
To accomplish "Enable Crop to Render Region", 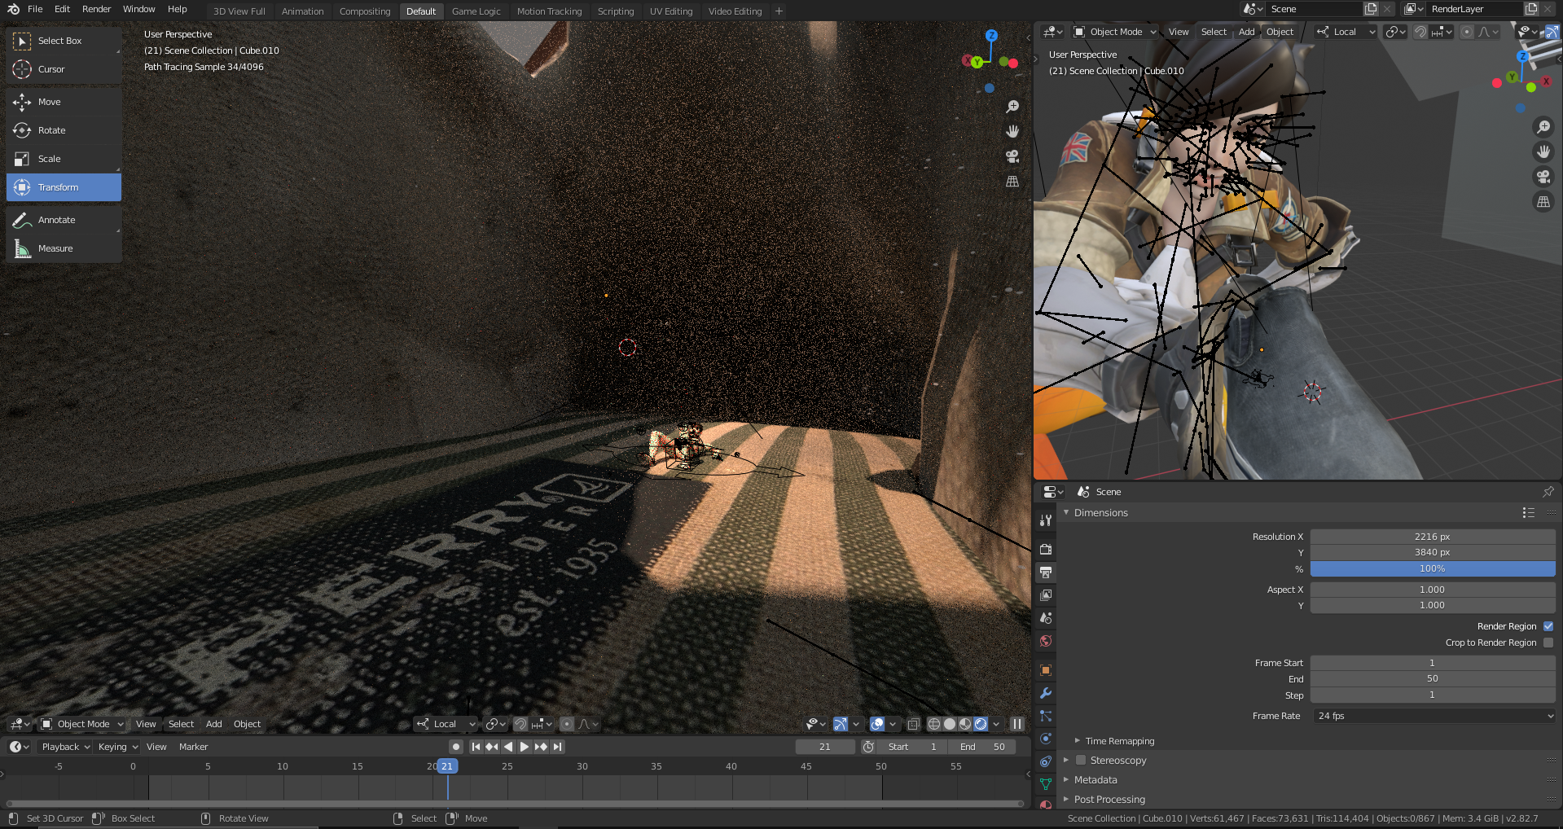I will coord(1548,643).
